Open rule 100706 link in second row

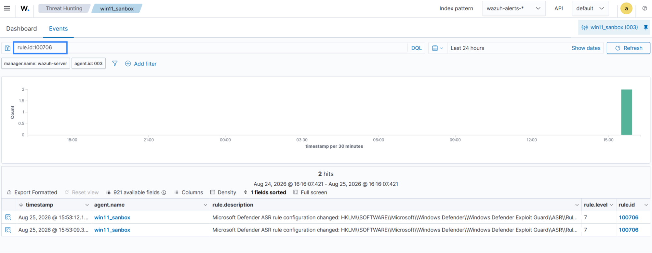[628, 230]
